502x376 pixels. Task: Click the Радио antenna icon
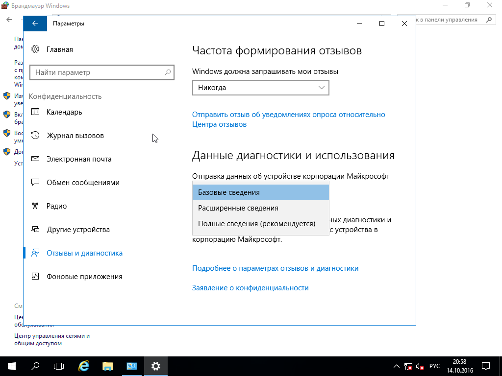(35, 206)
